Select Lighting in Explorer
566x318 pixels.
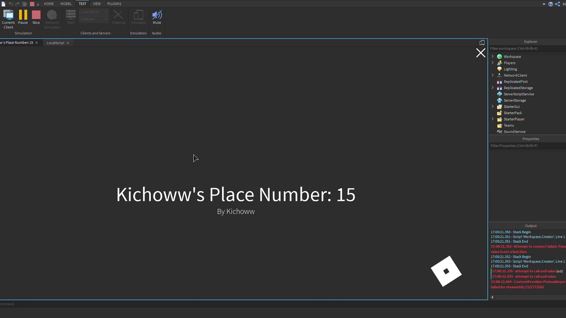click(x=510, y=69)
